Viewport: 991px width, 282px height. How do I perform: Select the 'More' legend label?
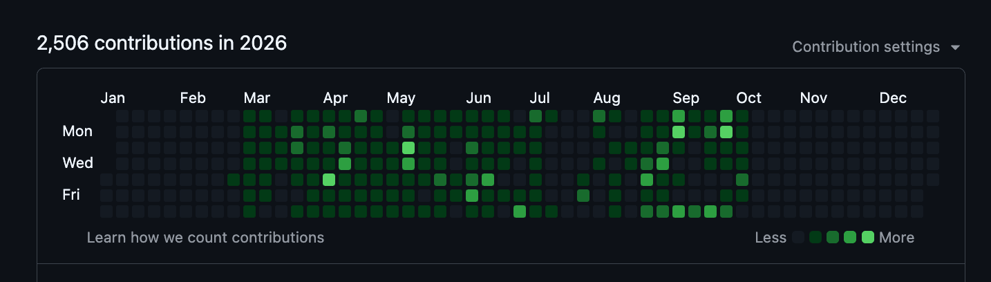tap(896, 238)
